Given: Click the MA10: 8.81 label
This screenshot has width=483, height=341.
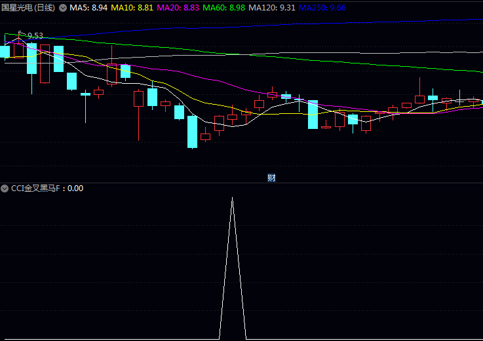Looking at the screenshot, I should [x=132, y=8].
